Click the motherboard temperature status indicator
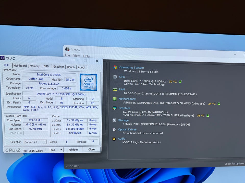245x183 pixels. point(219,103)
